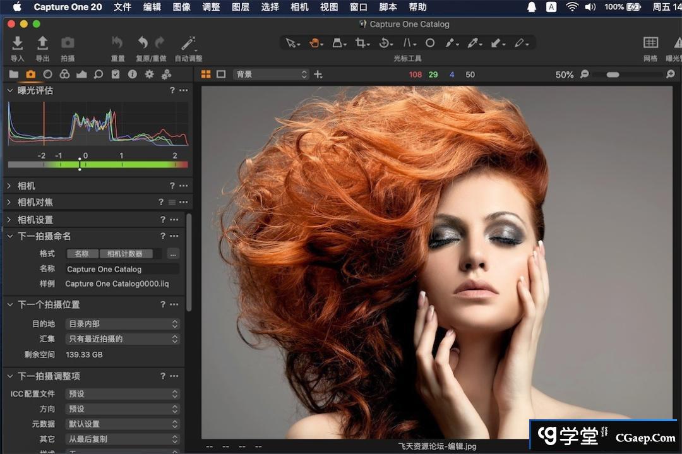The image size is (682, 454).
Task: Expand the 相机设置 panel
Action: [x=35, y=220]
